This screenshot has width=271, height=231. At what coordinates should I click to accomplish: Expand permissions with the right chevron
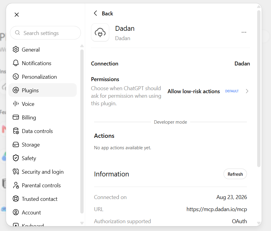point(247,91)
